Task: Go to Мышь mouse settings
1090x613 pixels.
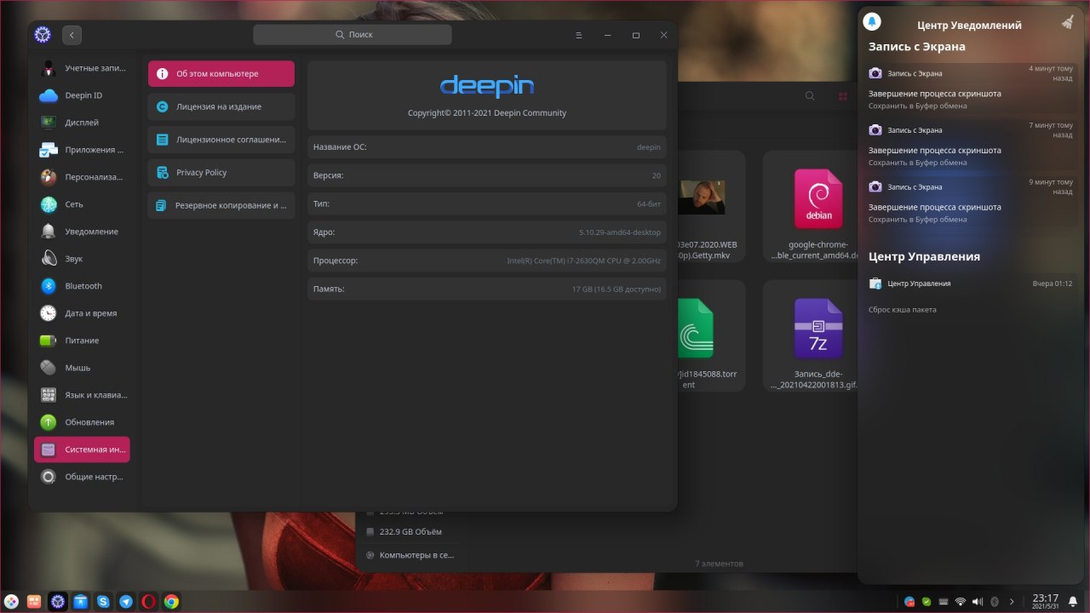Action: pyautogui.click(x=82, y=368)
